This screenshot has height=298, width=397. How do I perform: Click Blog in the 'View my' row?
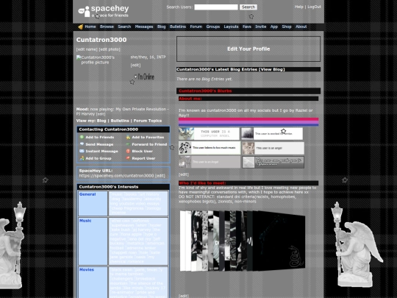click(x=101, y=121)
